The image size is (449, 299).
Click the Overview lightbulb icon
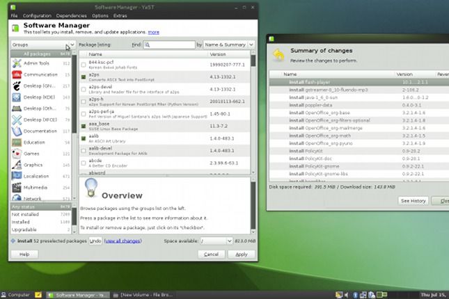91,188
